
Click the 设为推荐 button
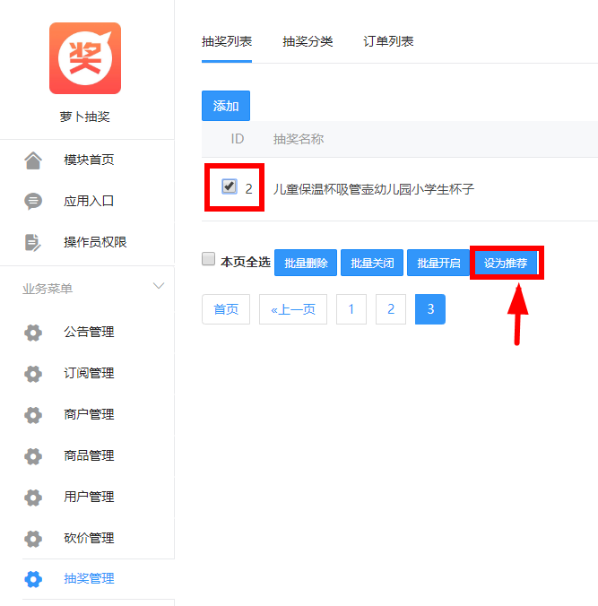[506, 263]
